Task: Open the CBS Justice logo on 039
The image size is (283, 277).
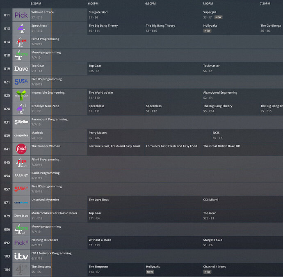Action: point(21,136)
